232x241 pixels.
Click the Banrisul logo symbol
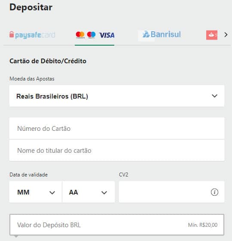(x=146, y=34)
